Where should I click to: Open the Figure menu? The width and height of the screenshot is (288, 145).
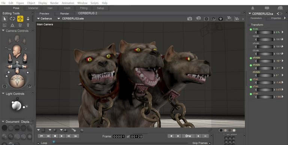(x=20, y=3)
